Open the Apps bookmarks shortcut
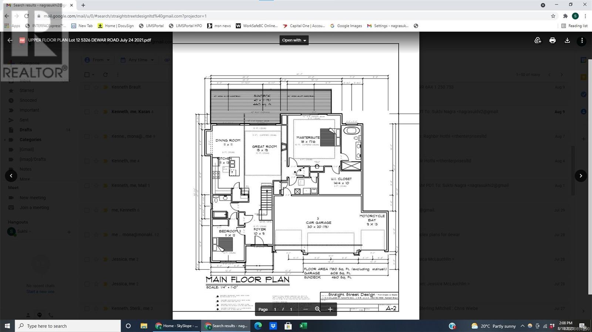This screenshot has height=332, width=592. coord(12,26)
